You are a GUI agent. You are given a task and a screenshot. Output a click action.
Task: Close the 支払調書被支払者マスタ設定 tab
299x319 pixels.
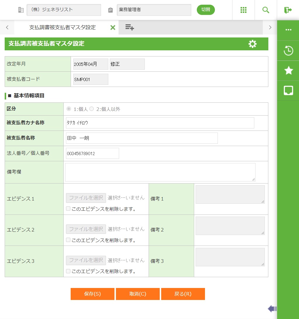tap(113, 28)
